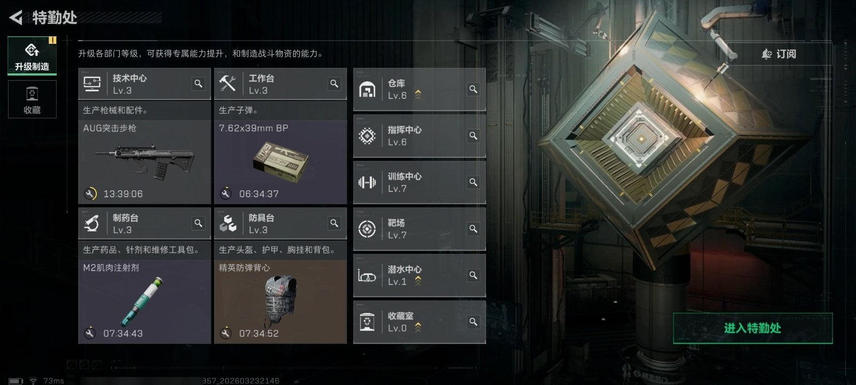Click the 订阅 subscribe button
Viewport: 856px width, 385px height.
coord(779,54)
